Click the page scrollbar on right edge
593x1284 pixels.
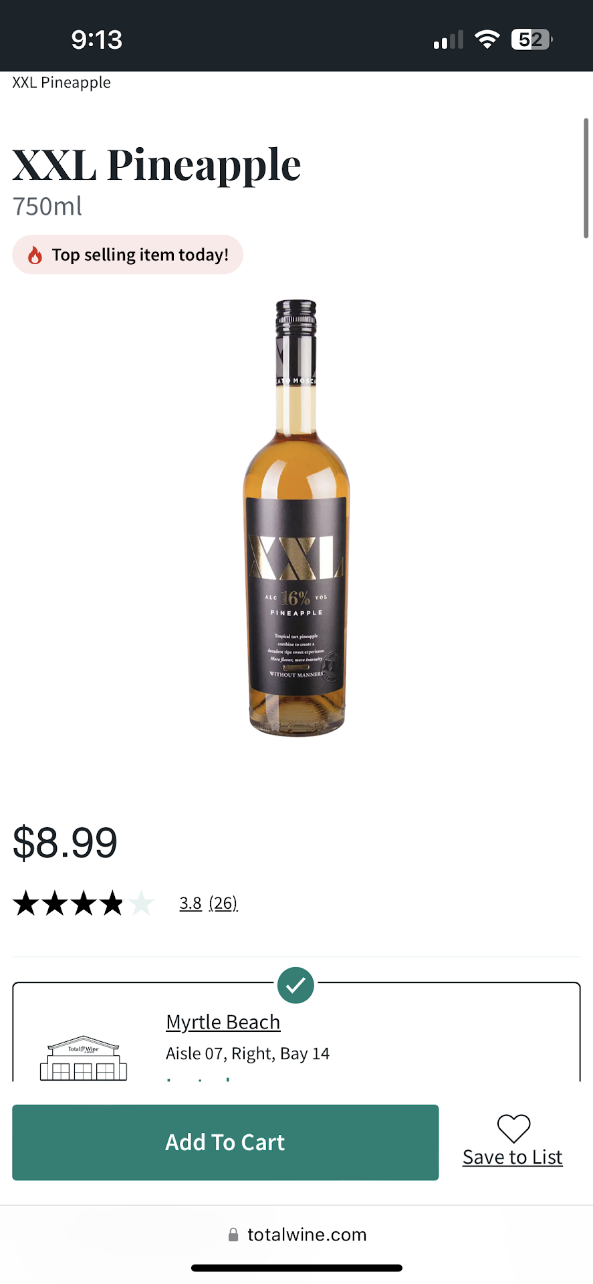586,178
